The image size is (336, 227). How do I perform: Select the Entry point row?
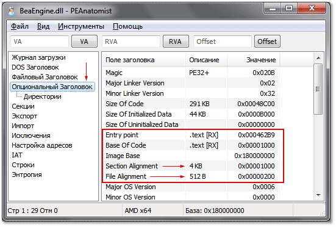(x=191, y=135)
